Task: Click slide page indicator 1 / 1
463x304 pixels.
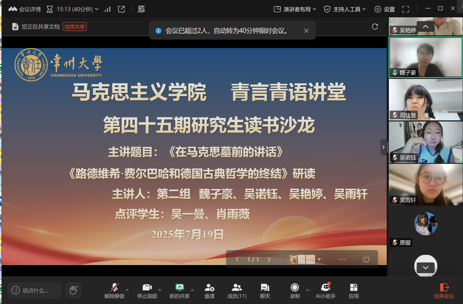Action: click(253, 259)
